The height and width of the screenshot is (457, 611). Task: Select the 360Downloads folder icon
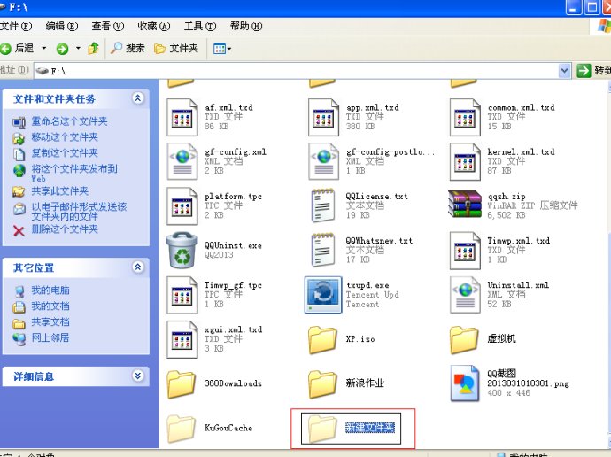point(182,384)
